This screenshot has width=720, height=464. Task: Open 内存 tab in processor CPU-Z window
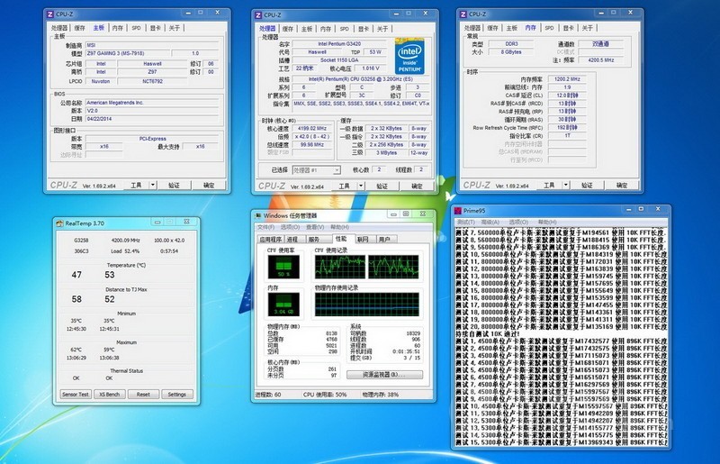pos(326,29)
